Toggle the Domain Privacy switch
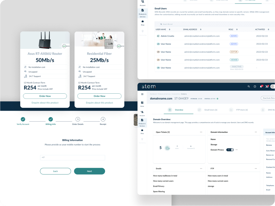Screen dimensions: 275x206 tap(230, 150)
